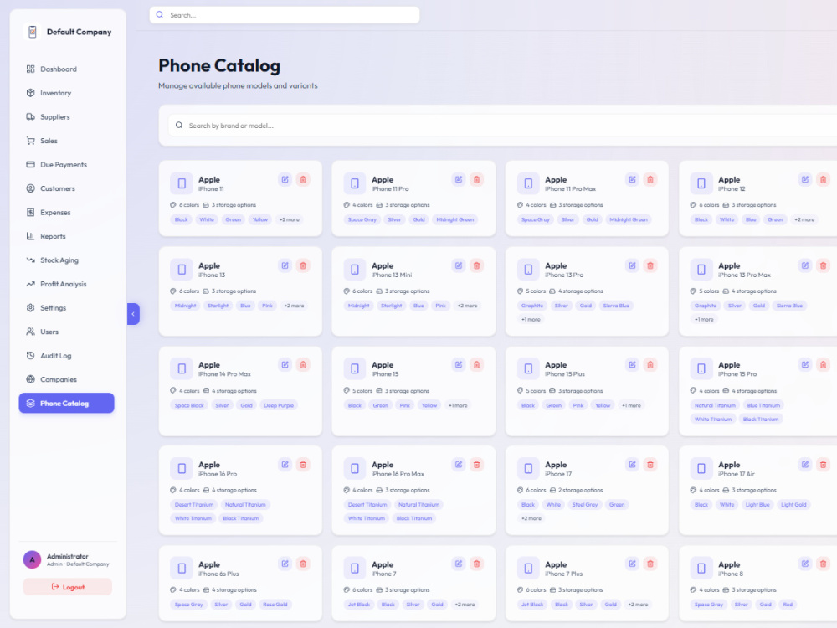Delete the iPhone 17 Air entry

[x=823, y=465]
